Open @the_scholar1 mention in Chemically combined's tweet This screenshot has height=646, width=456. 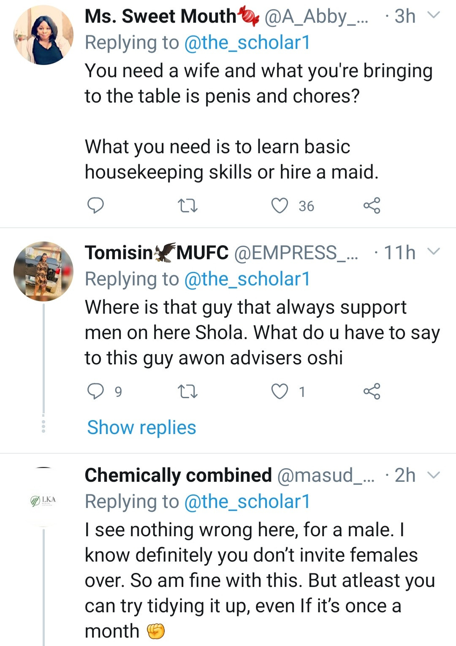(247, 502)
